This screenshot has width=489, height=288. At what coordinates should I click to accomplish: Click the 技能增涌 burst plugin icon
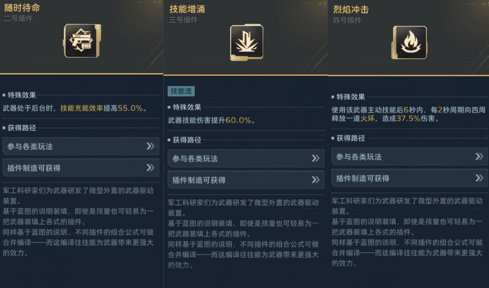tap(247, 41)
